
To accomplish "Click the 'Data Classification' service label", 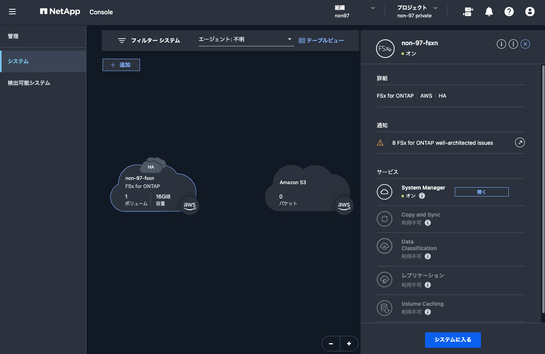I will pos(419,245).
